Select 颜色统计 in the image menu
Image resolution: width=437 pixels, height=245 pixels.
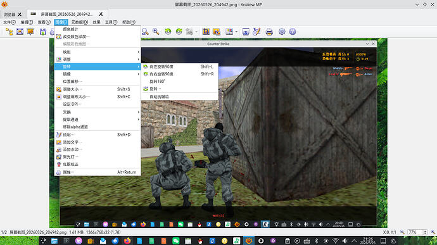click(x=98, y=29)
